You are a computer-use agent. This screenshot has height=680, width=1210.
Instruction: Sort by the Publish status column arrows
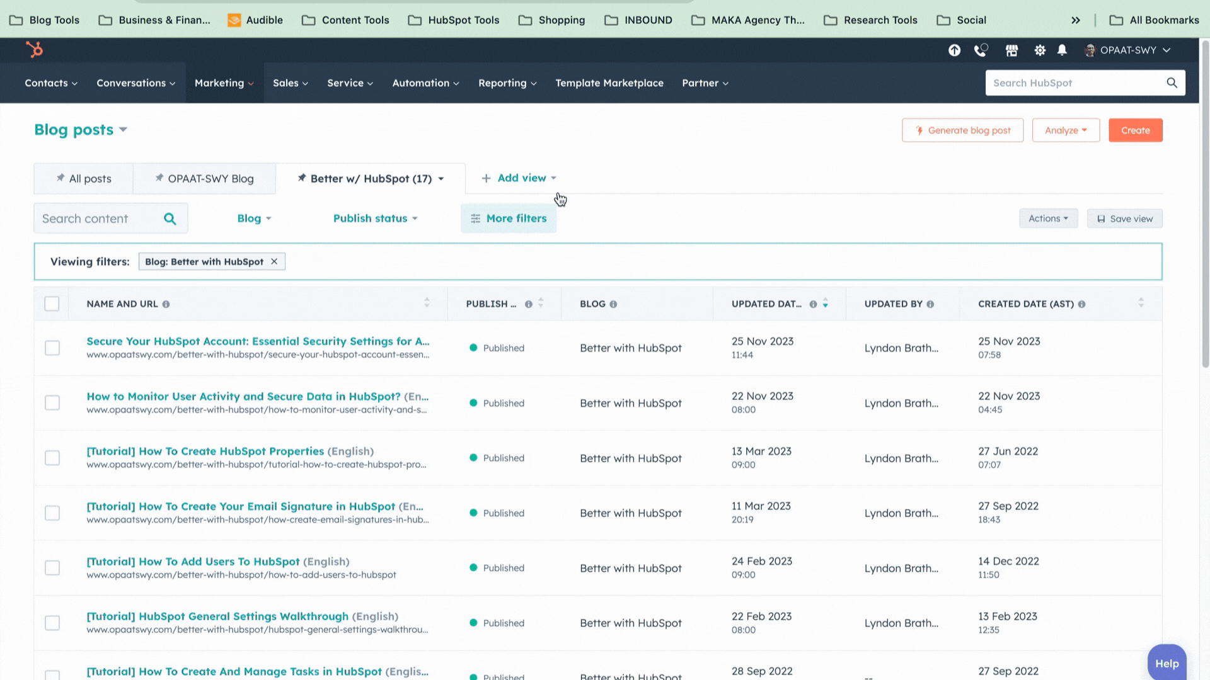[x=541, y=303]
